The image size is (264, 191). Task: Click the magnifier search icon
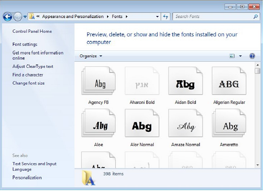coord(255,16)
